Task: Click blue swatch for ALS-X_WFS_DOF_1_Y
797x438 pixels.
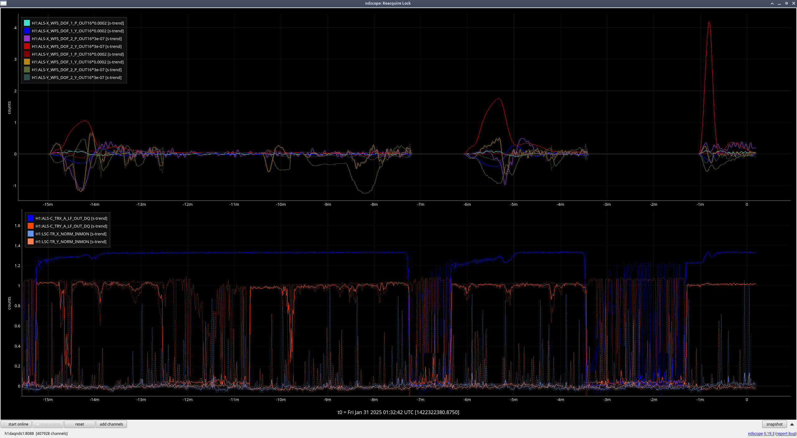Action: [27, 31]
